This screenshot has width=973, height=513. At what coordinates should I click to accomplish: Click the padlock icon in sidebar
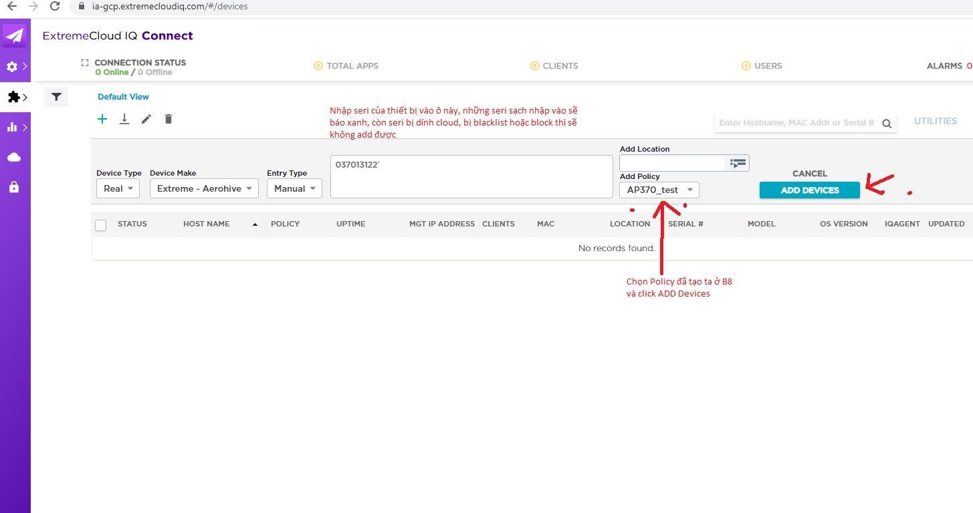14,188
